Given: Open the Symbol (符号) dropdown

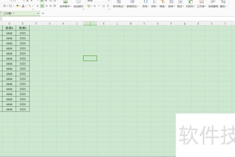Looking at the screenshot, I should pyautogui.click(x=145, y=6).
